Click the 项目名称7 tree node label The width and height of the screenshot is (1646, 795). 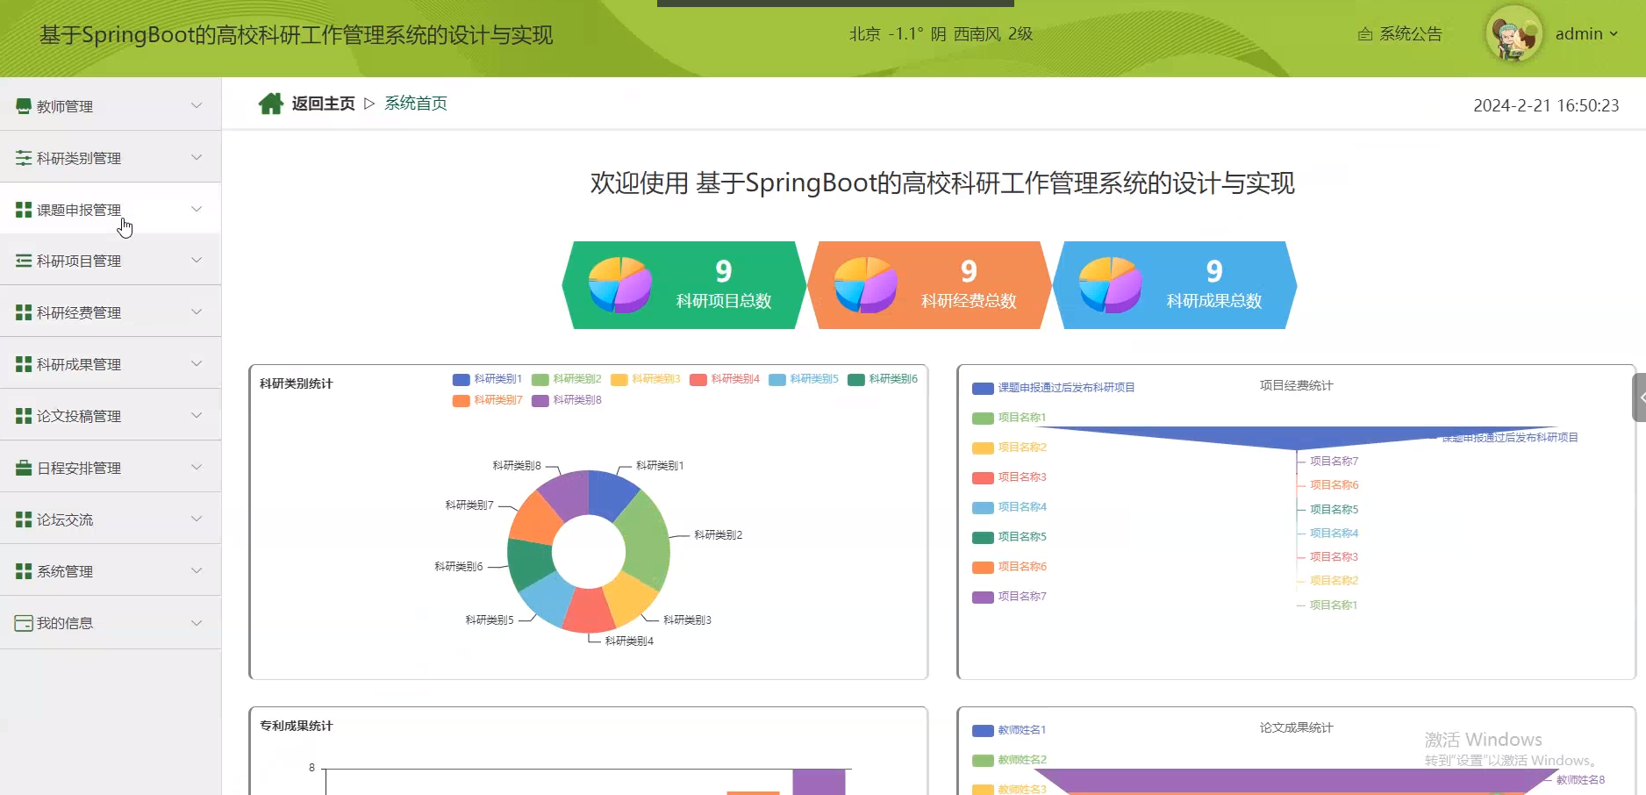[x=1334, y=462]
